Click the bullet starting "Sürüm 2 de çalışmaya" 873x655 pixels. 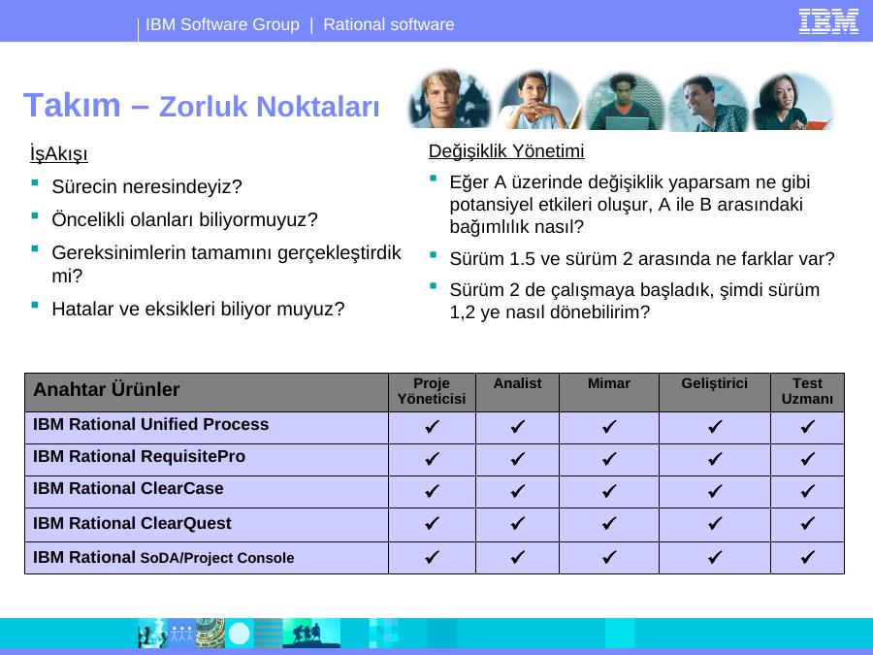click(x=634, y=301)
